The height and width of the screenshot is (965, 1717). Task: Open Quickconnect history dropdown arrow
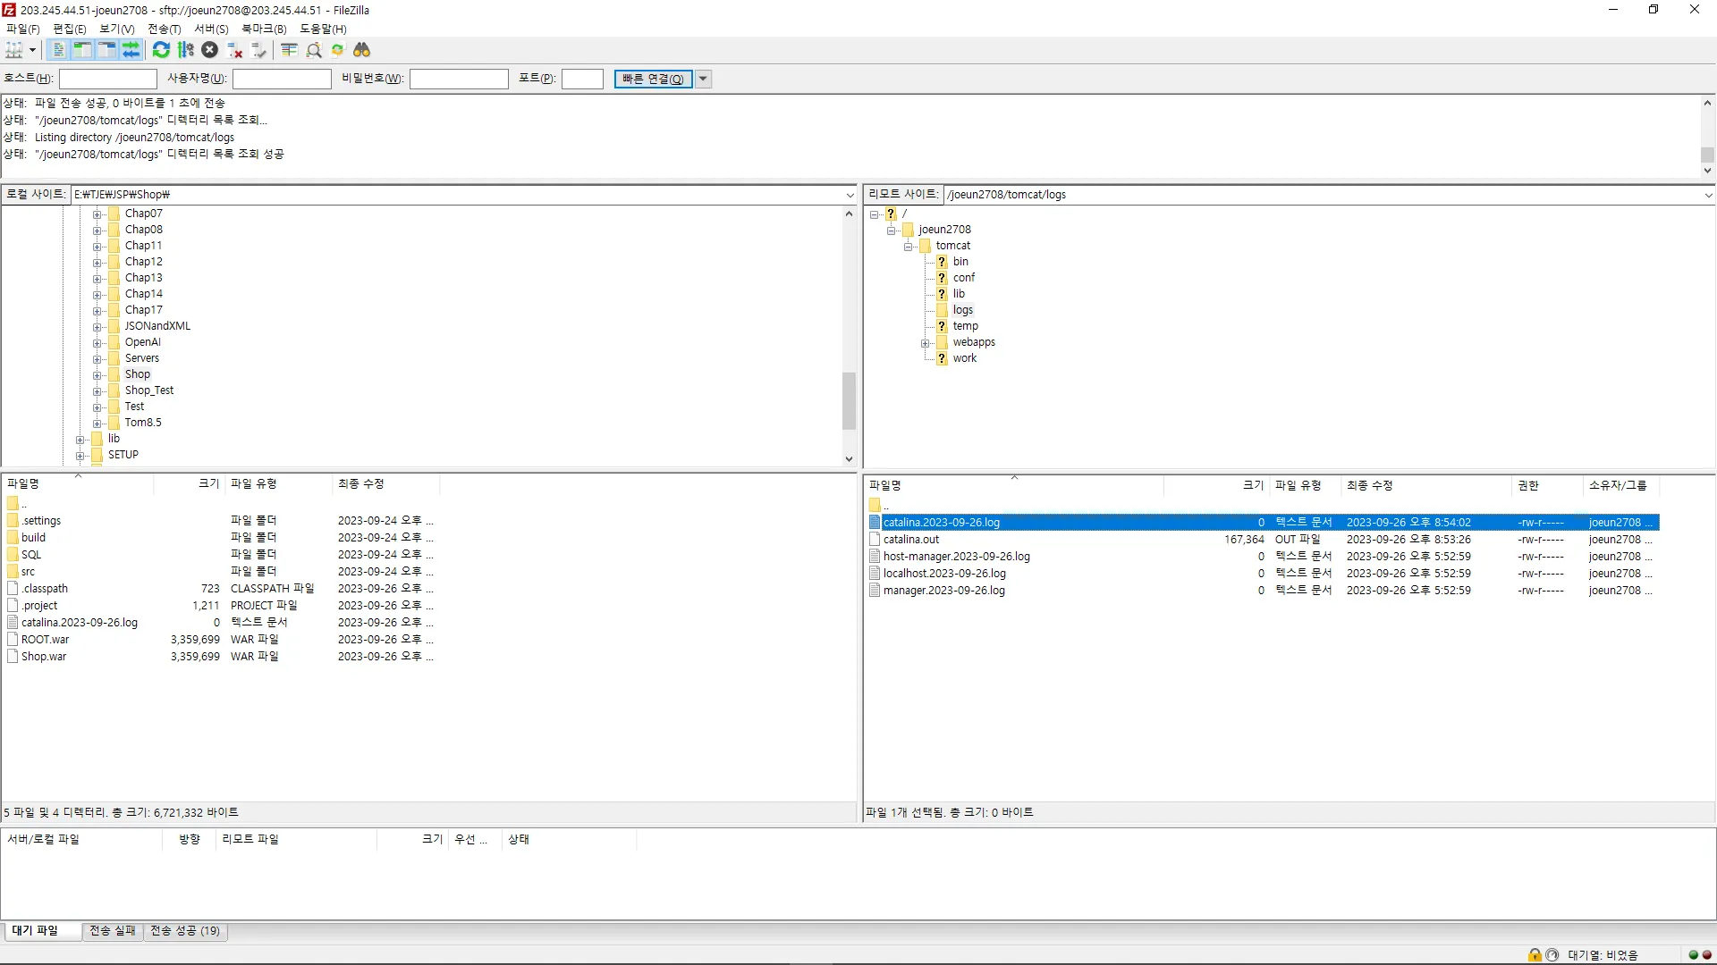click(x=704, y=79)
